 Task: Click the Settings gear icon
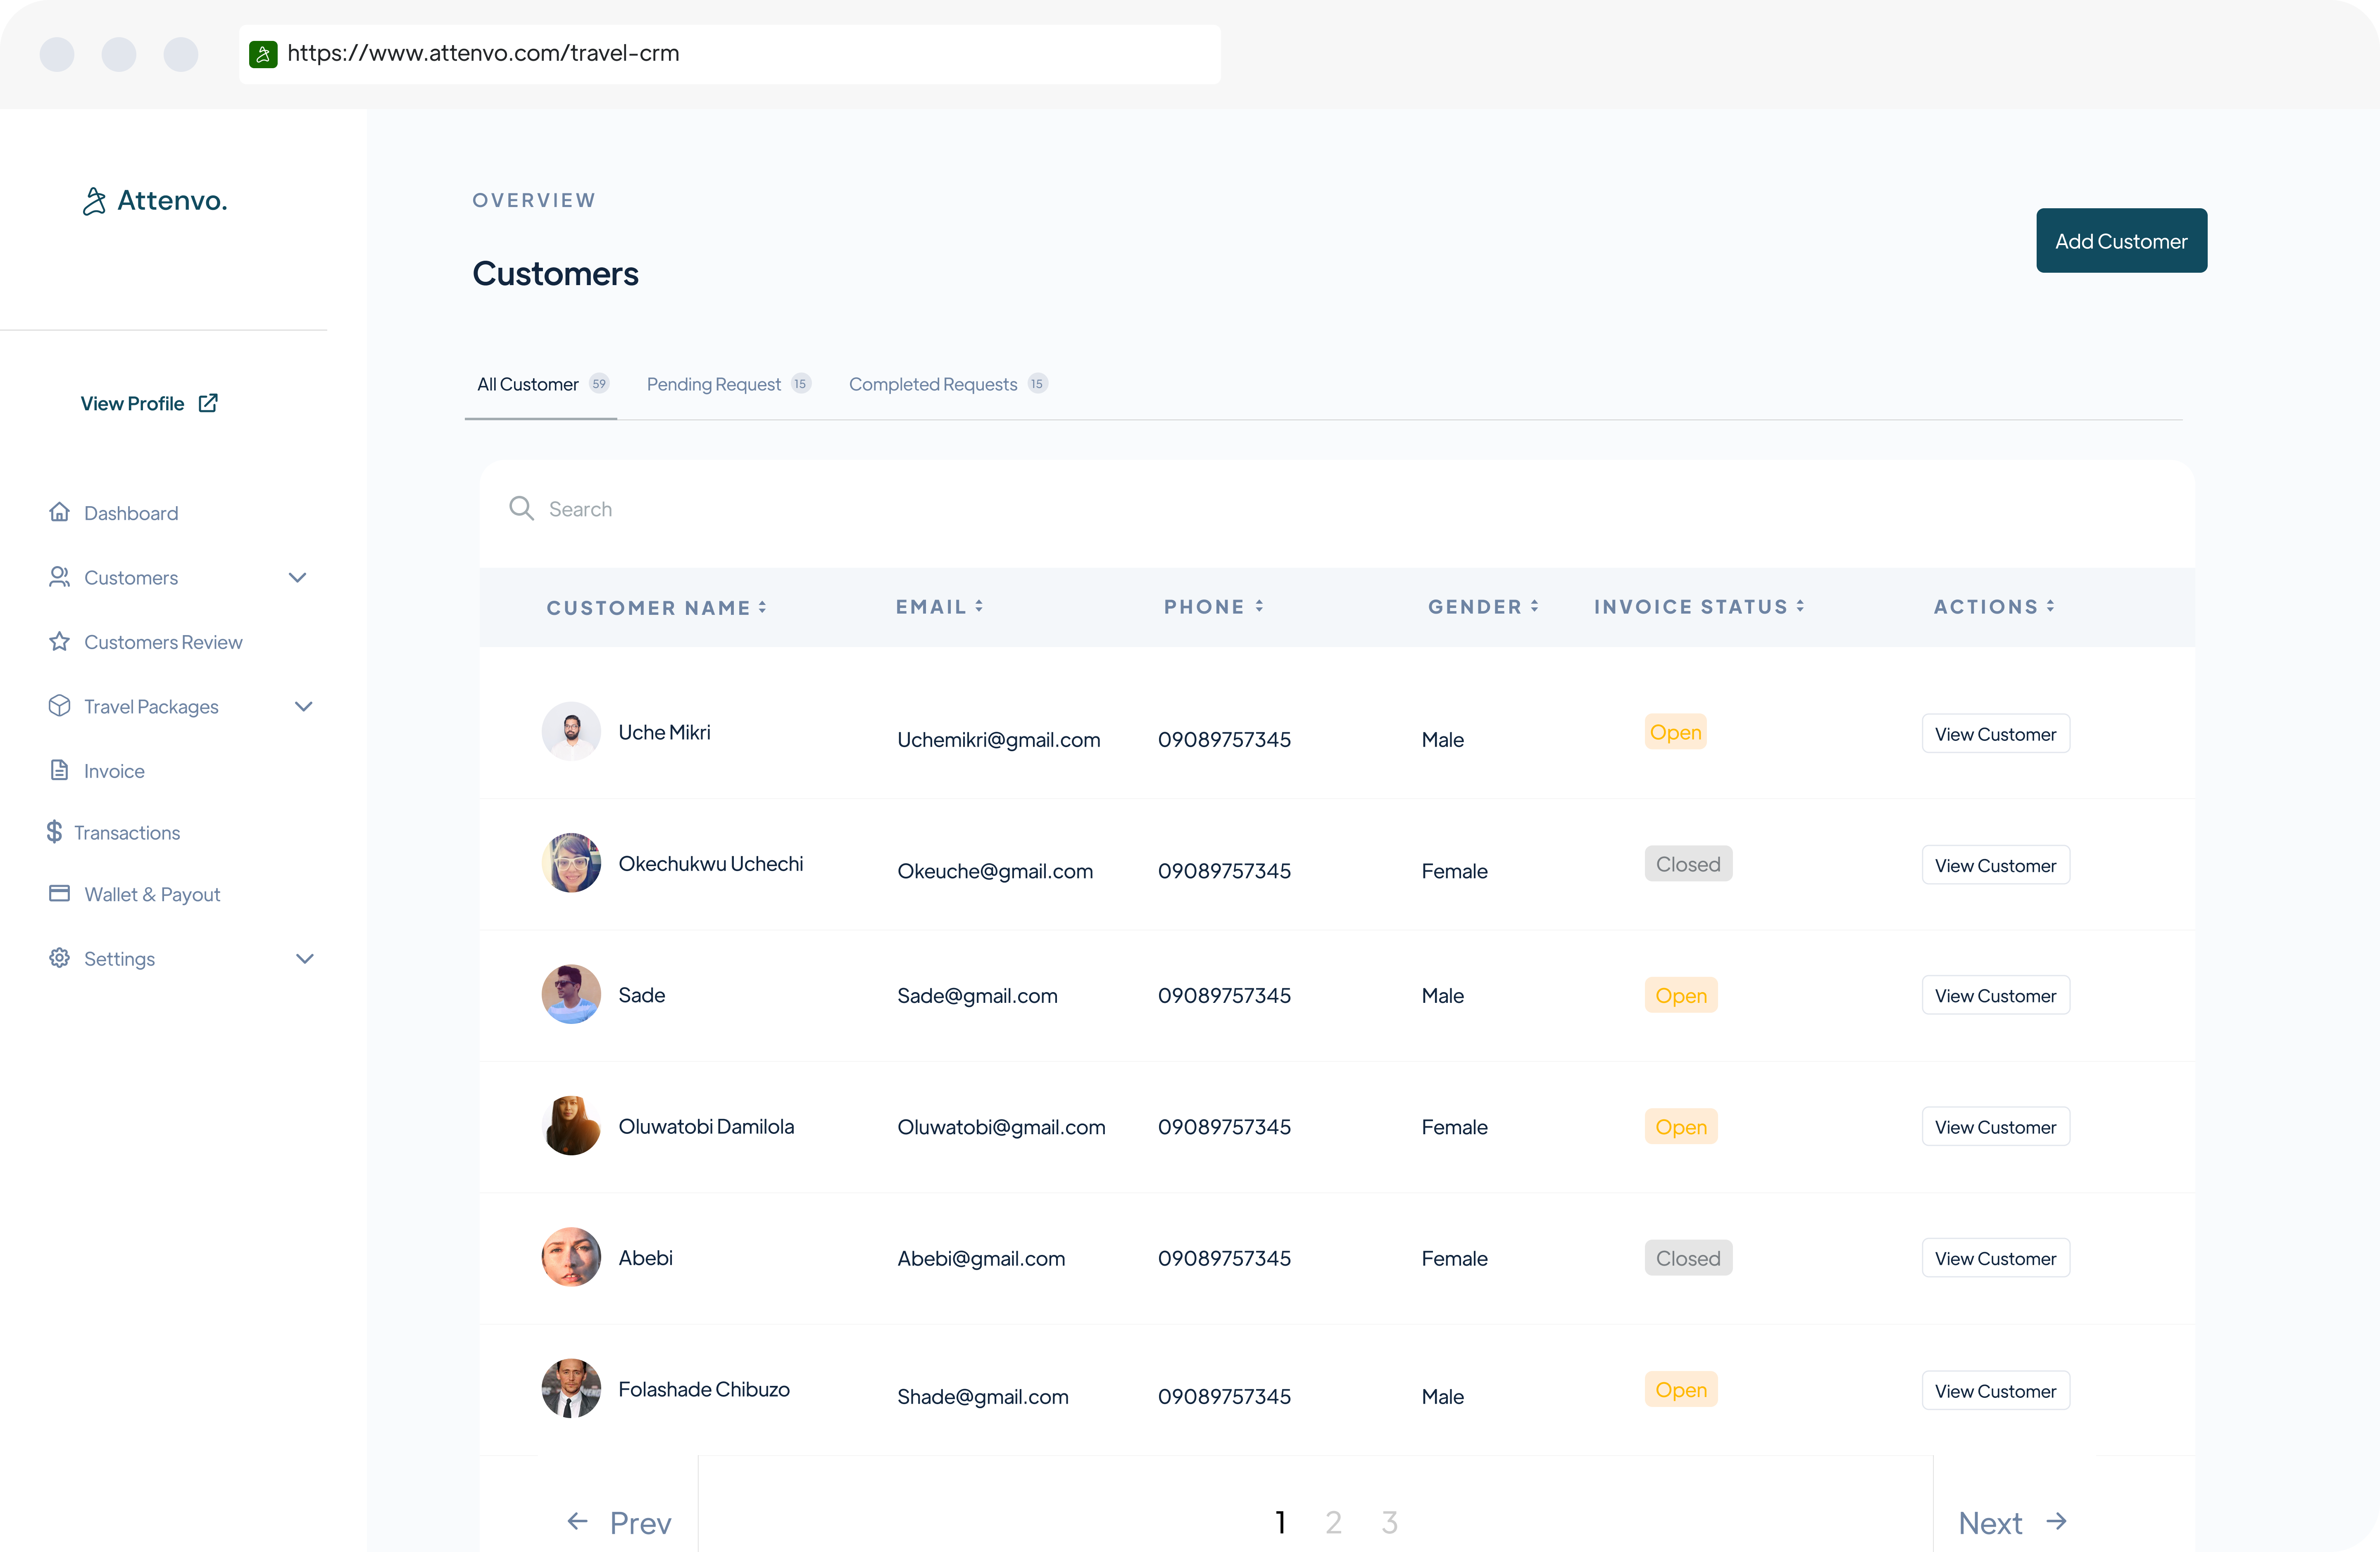tap(59, 958)
